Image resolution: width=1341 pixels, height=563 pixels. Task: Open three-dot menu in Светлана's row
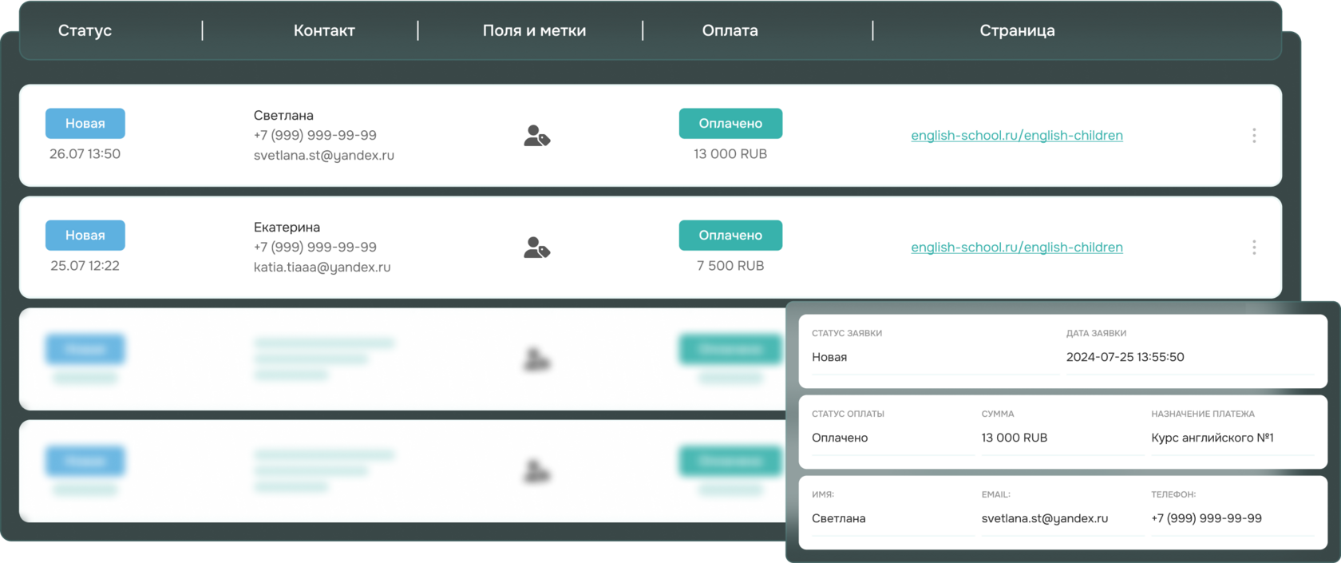click(x=1254, y=136)
